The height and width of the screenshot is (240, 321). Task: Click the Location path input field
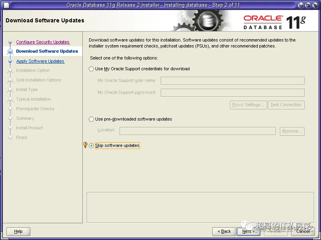pos(197,131)
